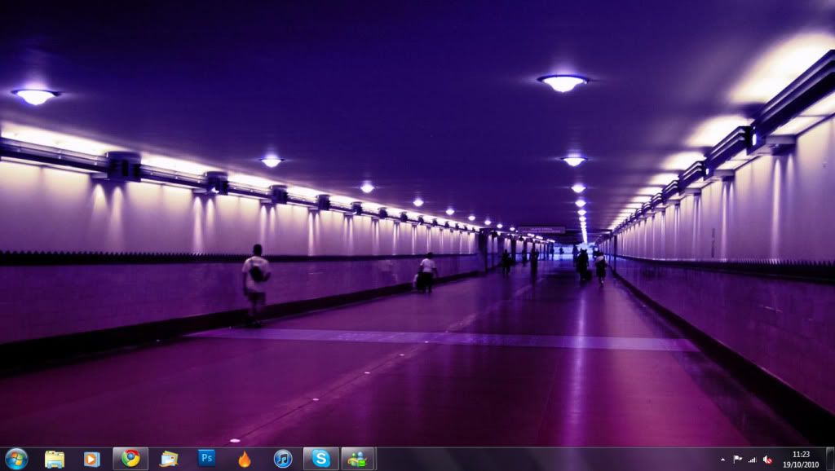The image size is (835, 471).
Task: Open the orange flame application icon
Action: [x=245, y=459]
